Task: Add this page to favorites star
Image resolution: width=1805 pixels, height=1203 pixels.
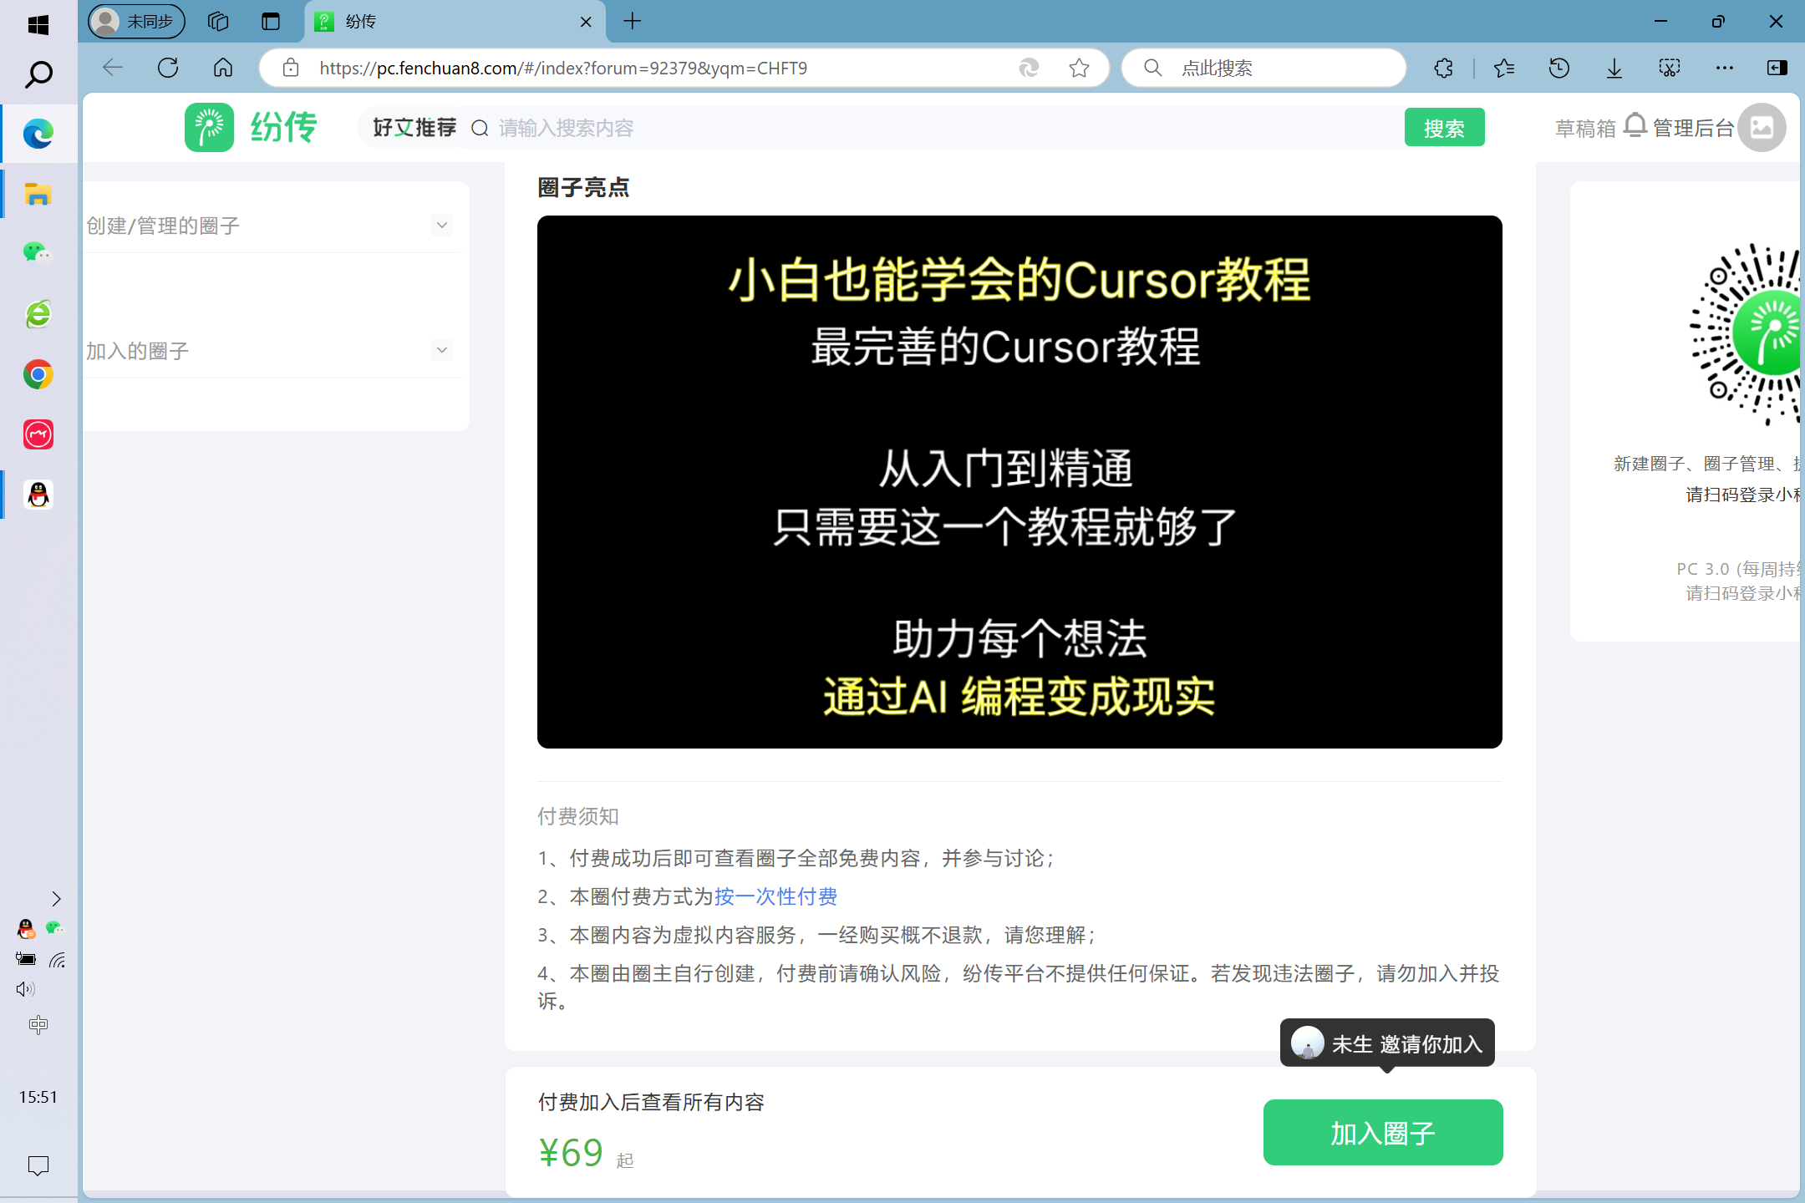Action: coord(1079,68)
